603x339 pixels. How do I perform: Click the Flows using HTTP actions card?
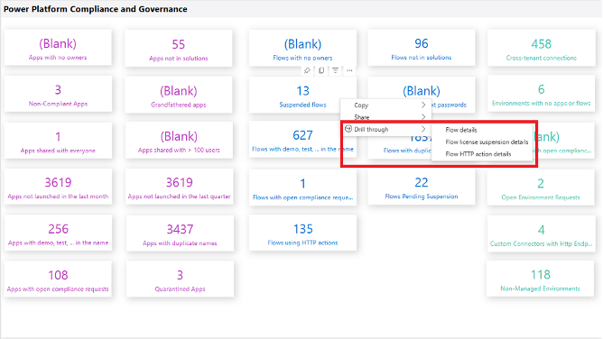pos(302,233)
